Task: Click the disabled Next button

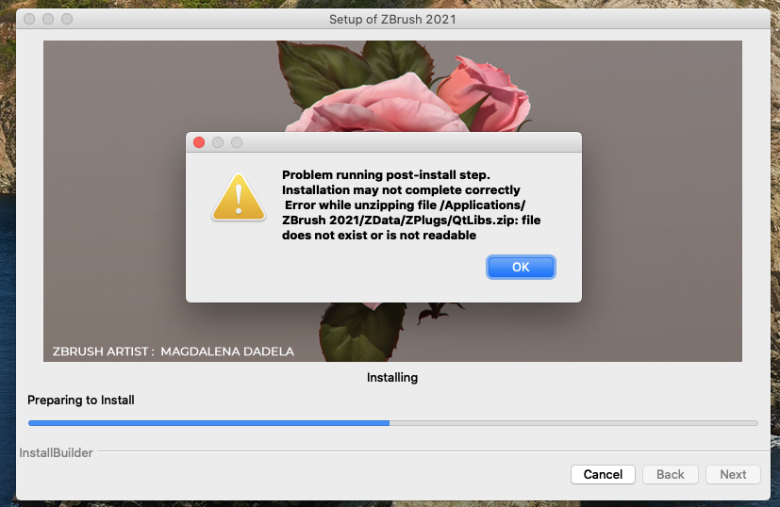Action: [733, 474]
